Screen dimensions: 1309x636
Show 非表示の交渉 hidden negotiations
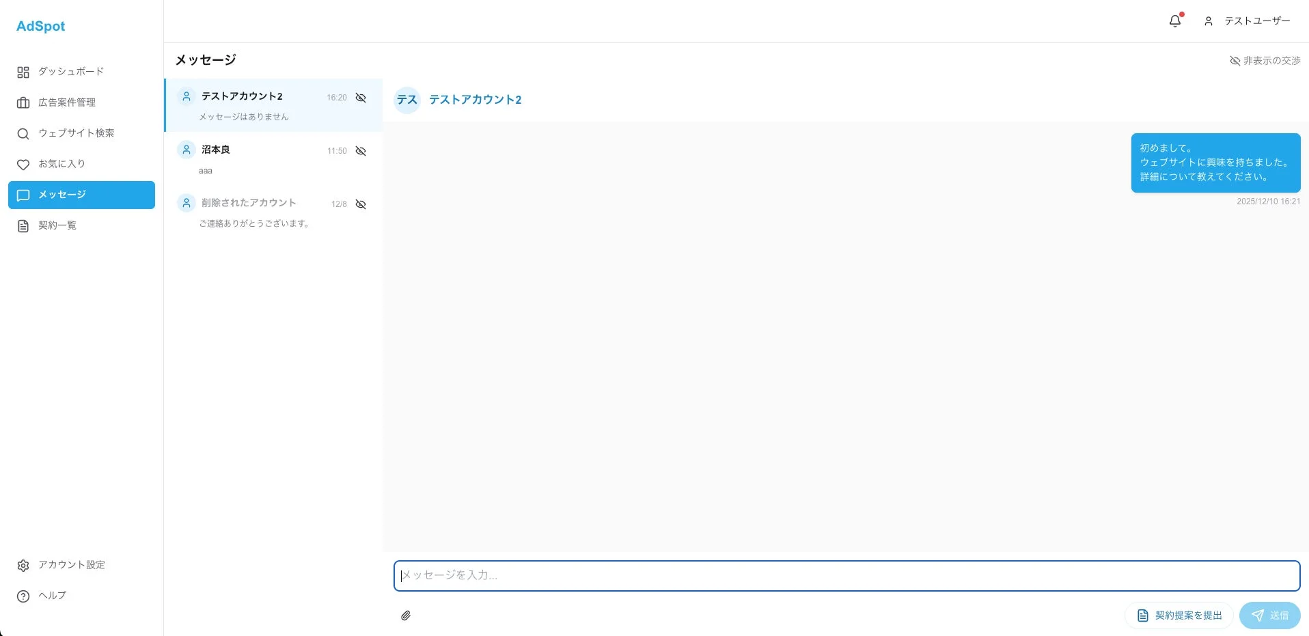[x=1265, y=61]
